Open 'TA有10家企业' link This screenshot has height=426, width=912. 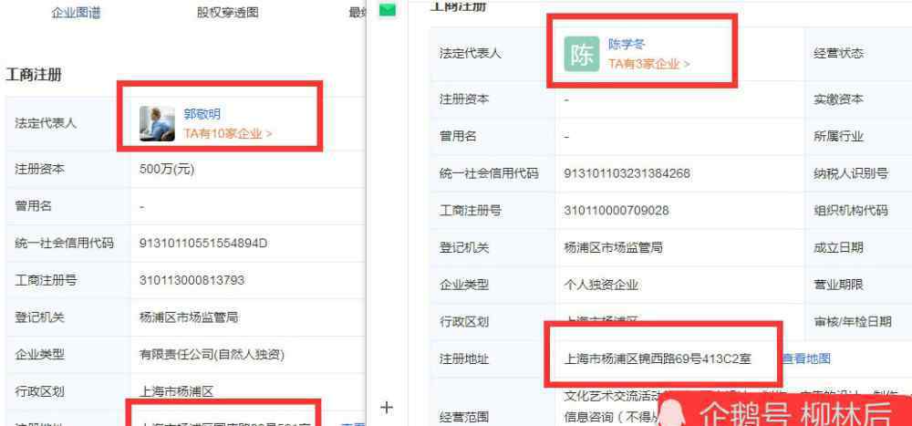pos(228,133)
